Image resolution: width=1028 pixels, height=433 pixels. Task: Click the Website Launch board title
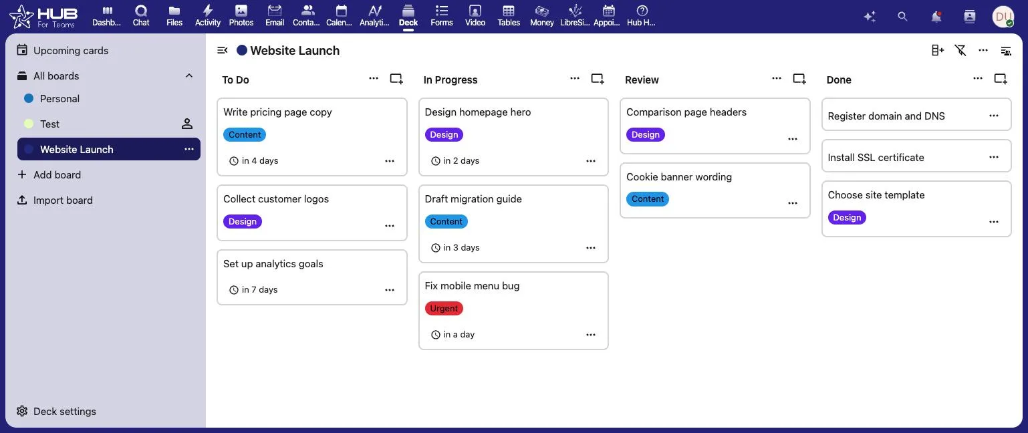295,50
